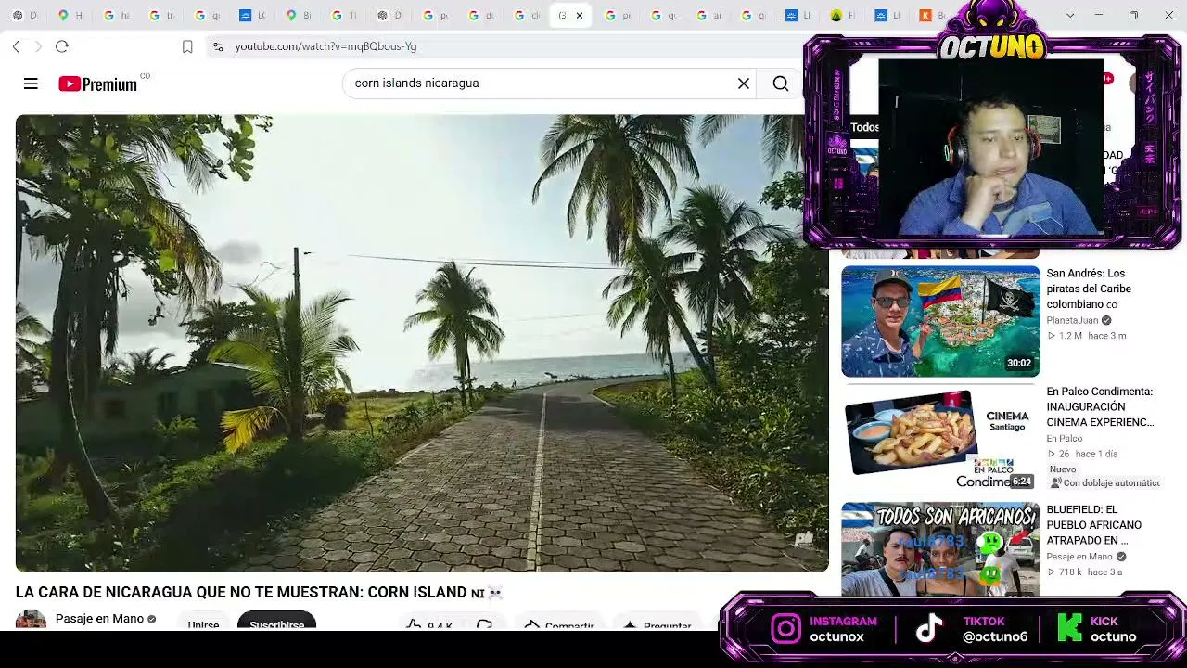View site information next to the URL
This screenshot has height=668, width=1187.
coord(217,46)
